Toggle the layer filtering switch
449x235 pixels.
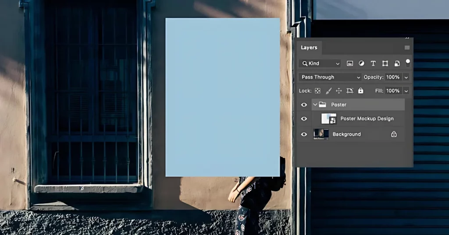(408, 63)
